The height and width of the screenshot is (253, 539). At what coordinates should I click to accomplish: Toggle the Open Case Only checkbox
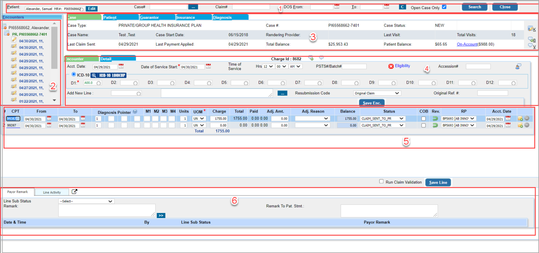pyautogui.click(x=444, y=7)
